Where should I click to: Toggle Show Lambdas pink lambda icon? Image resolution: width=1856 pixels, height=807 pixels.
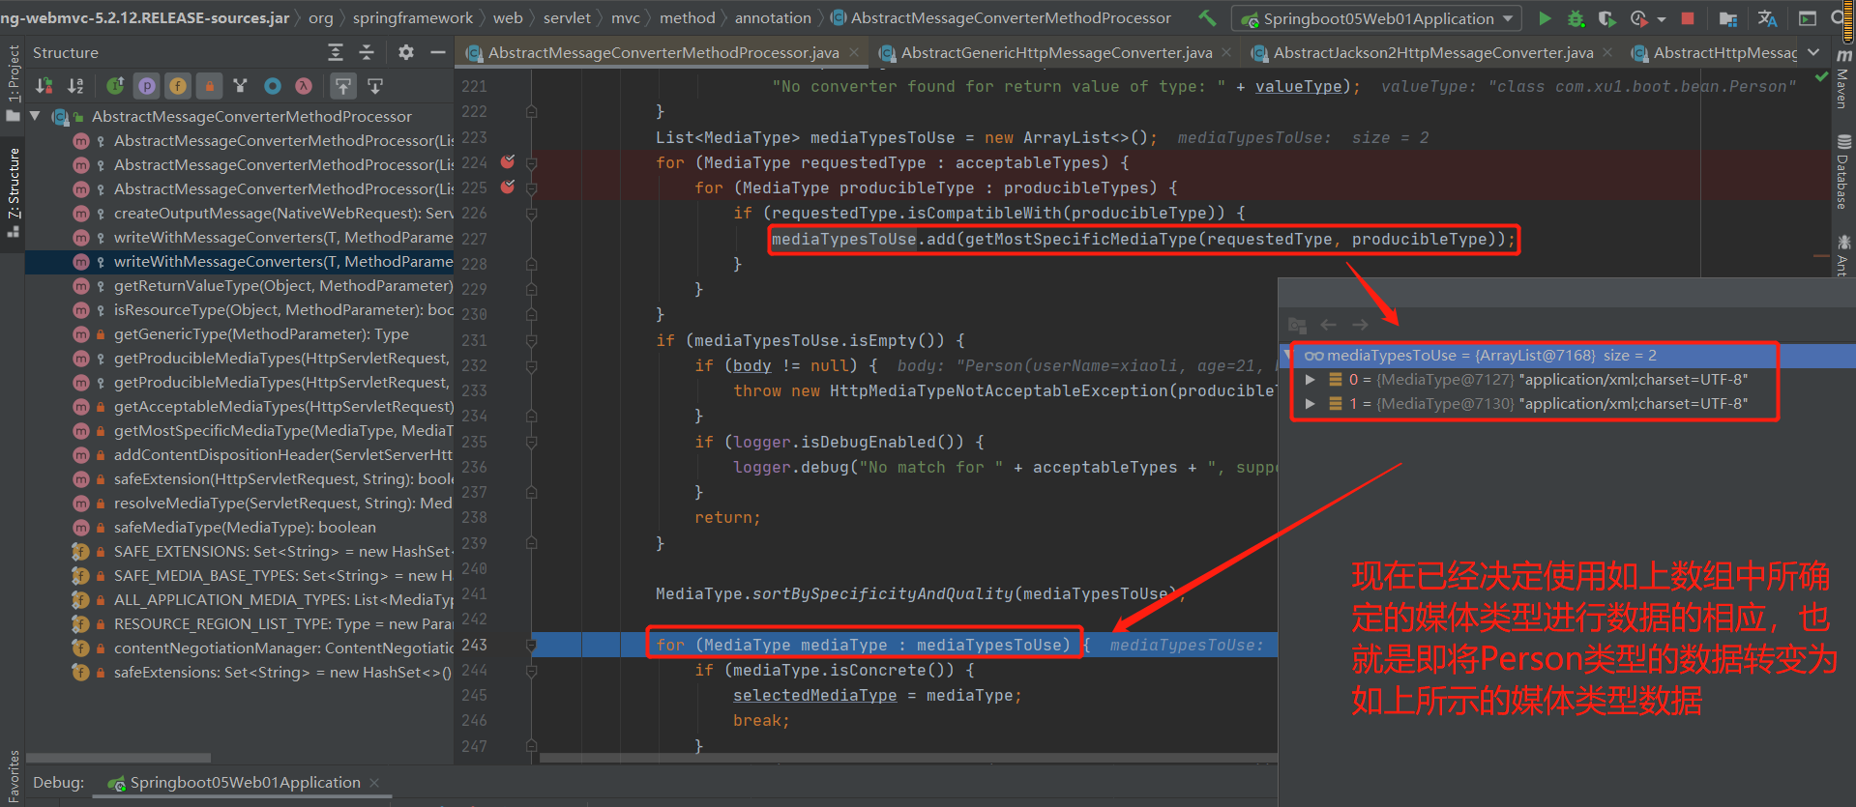304,86
